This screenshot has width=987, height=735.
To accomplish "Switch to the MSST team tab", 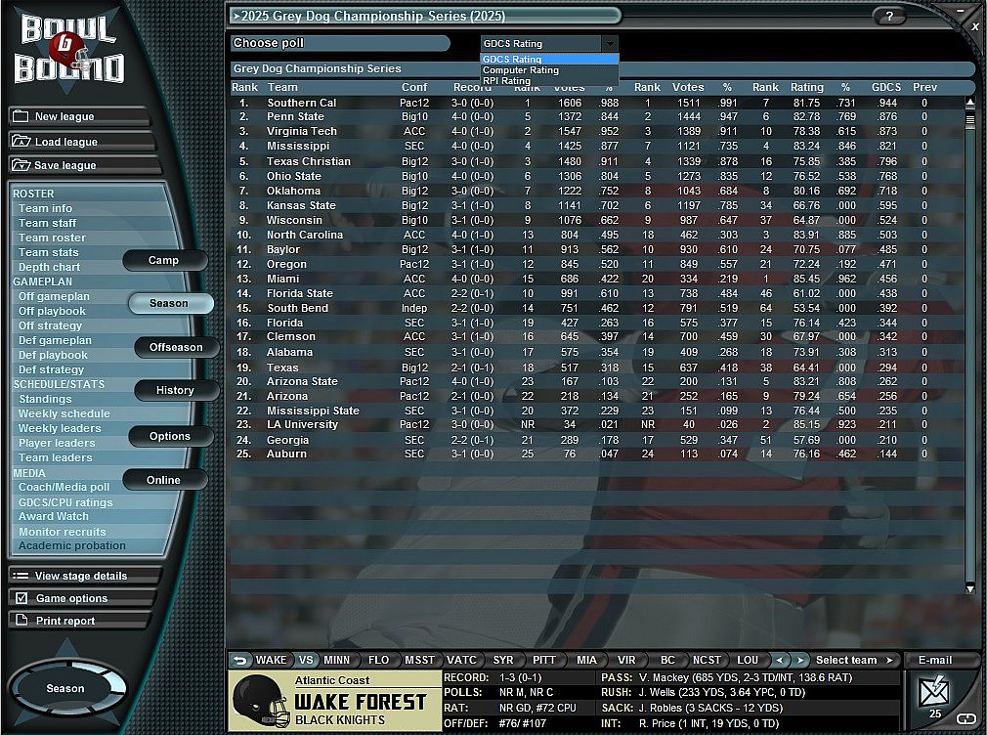I will click(419, 660).
